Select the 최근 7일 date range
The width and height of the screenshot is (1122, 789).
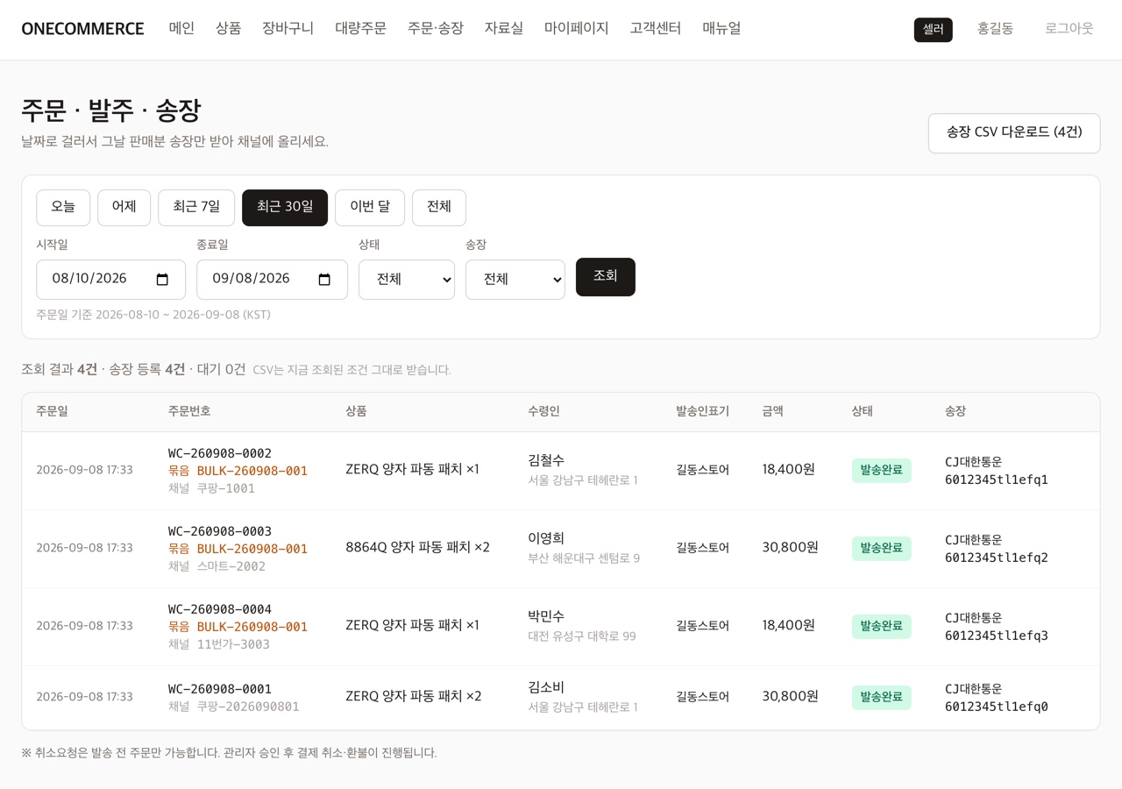pos(196,208)
